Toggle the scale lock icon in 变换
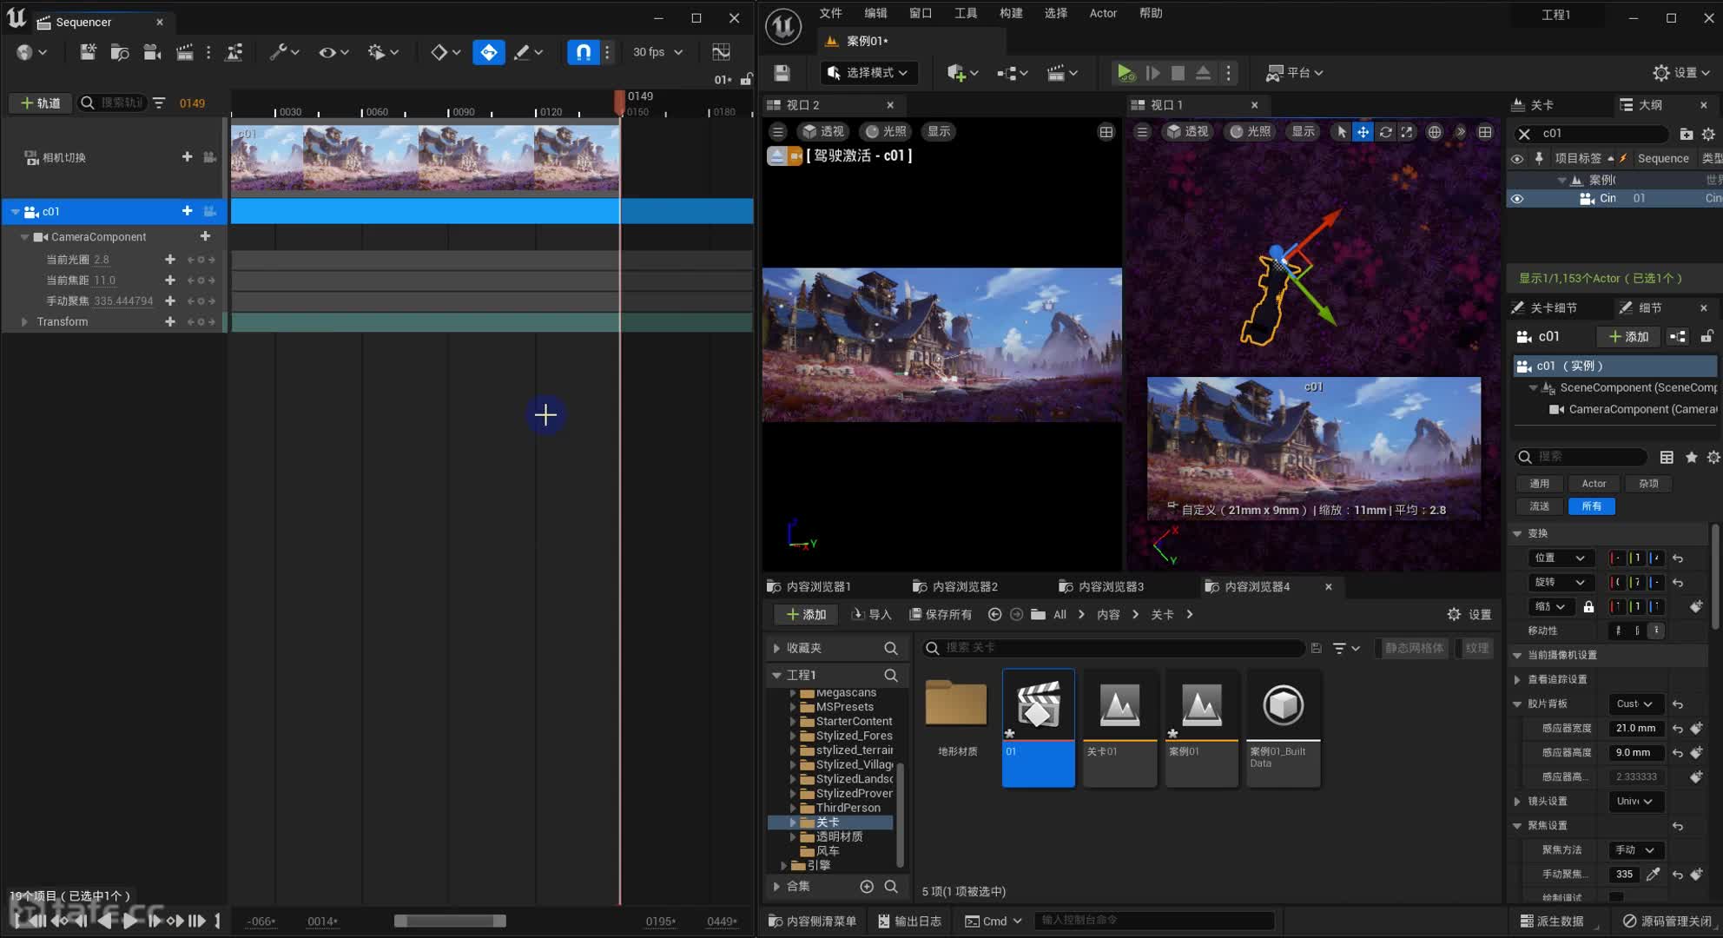The height and width of the screenshot is (938, 1723). (1588, 607)
